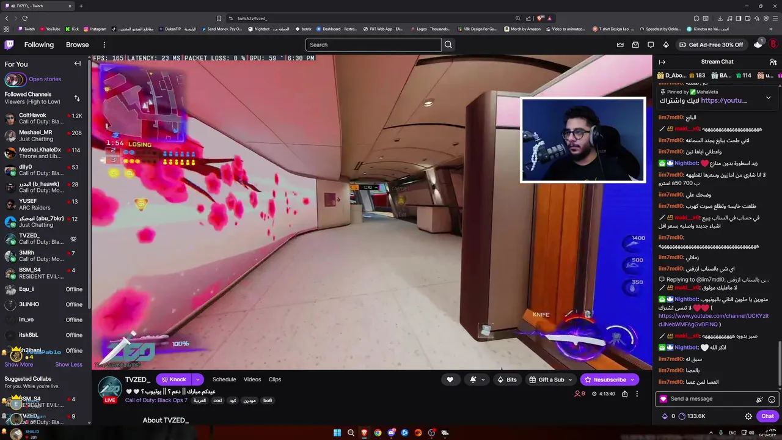The height and width of the screenshot is (440, 782).
Task: Click Get Ad-Free 30% Off button
Action: pyautogui.click(x=712, y=45)
